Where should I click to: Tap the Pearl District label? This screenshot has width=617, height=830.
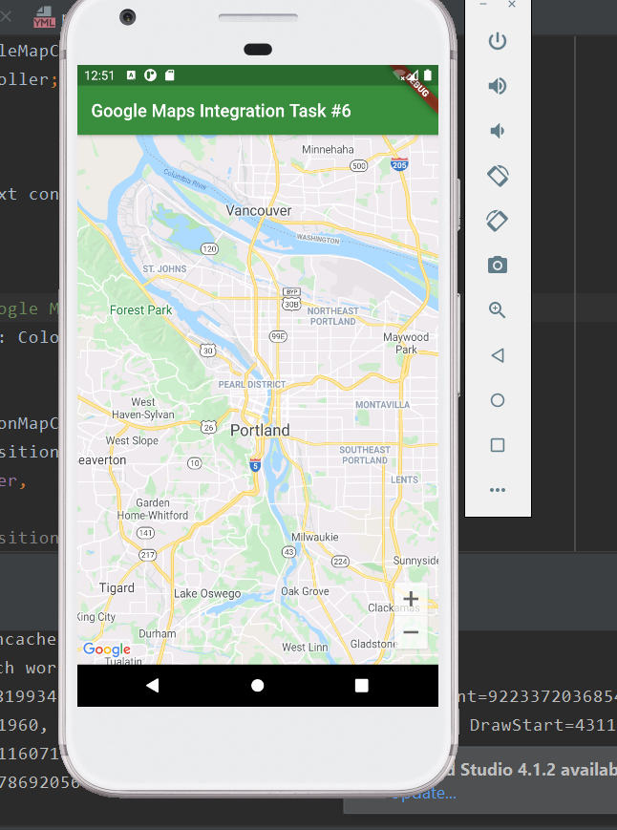(252, 384)
